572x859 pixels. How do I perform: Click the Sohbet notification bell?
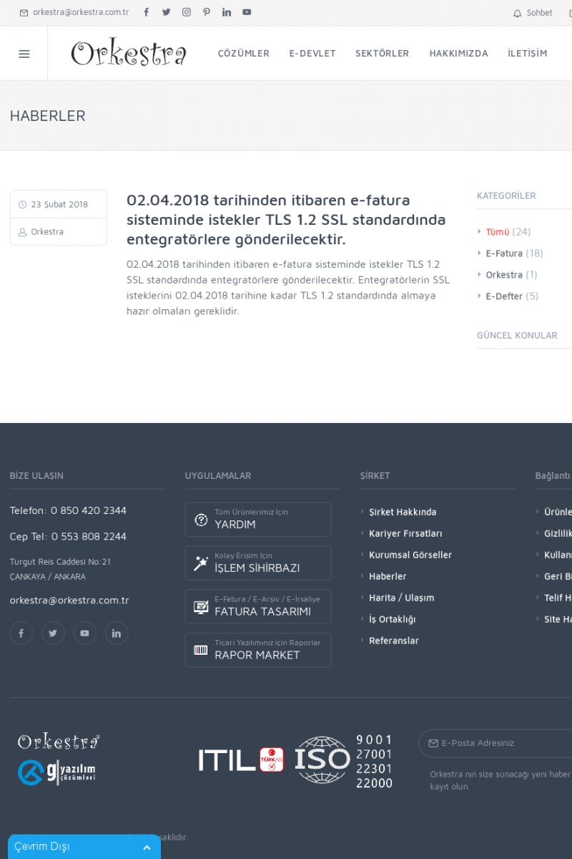click(x=518, y=13)
